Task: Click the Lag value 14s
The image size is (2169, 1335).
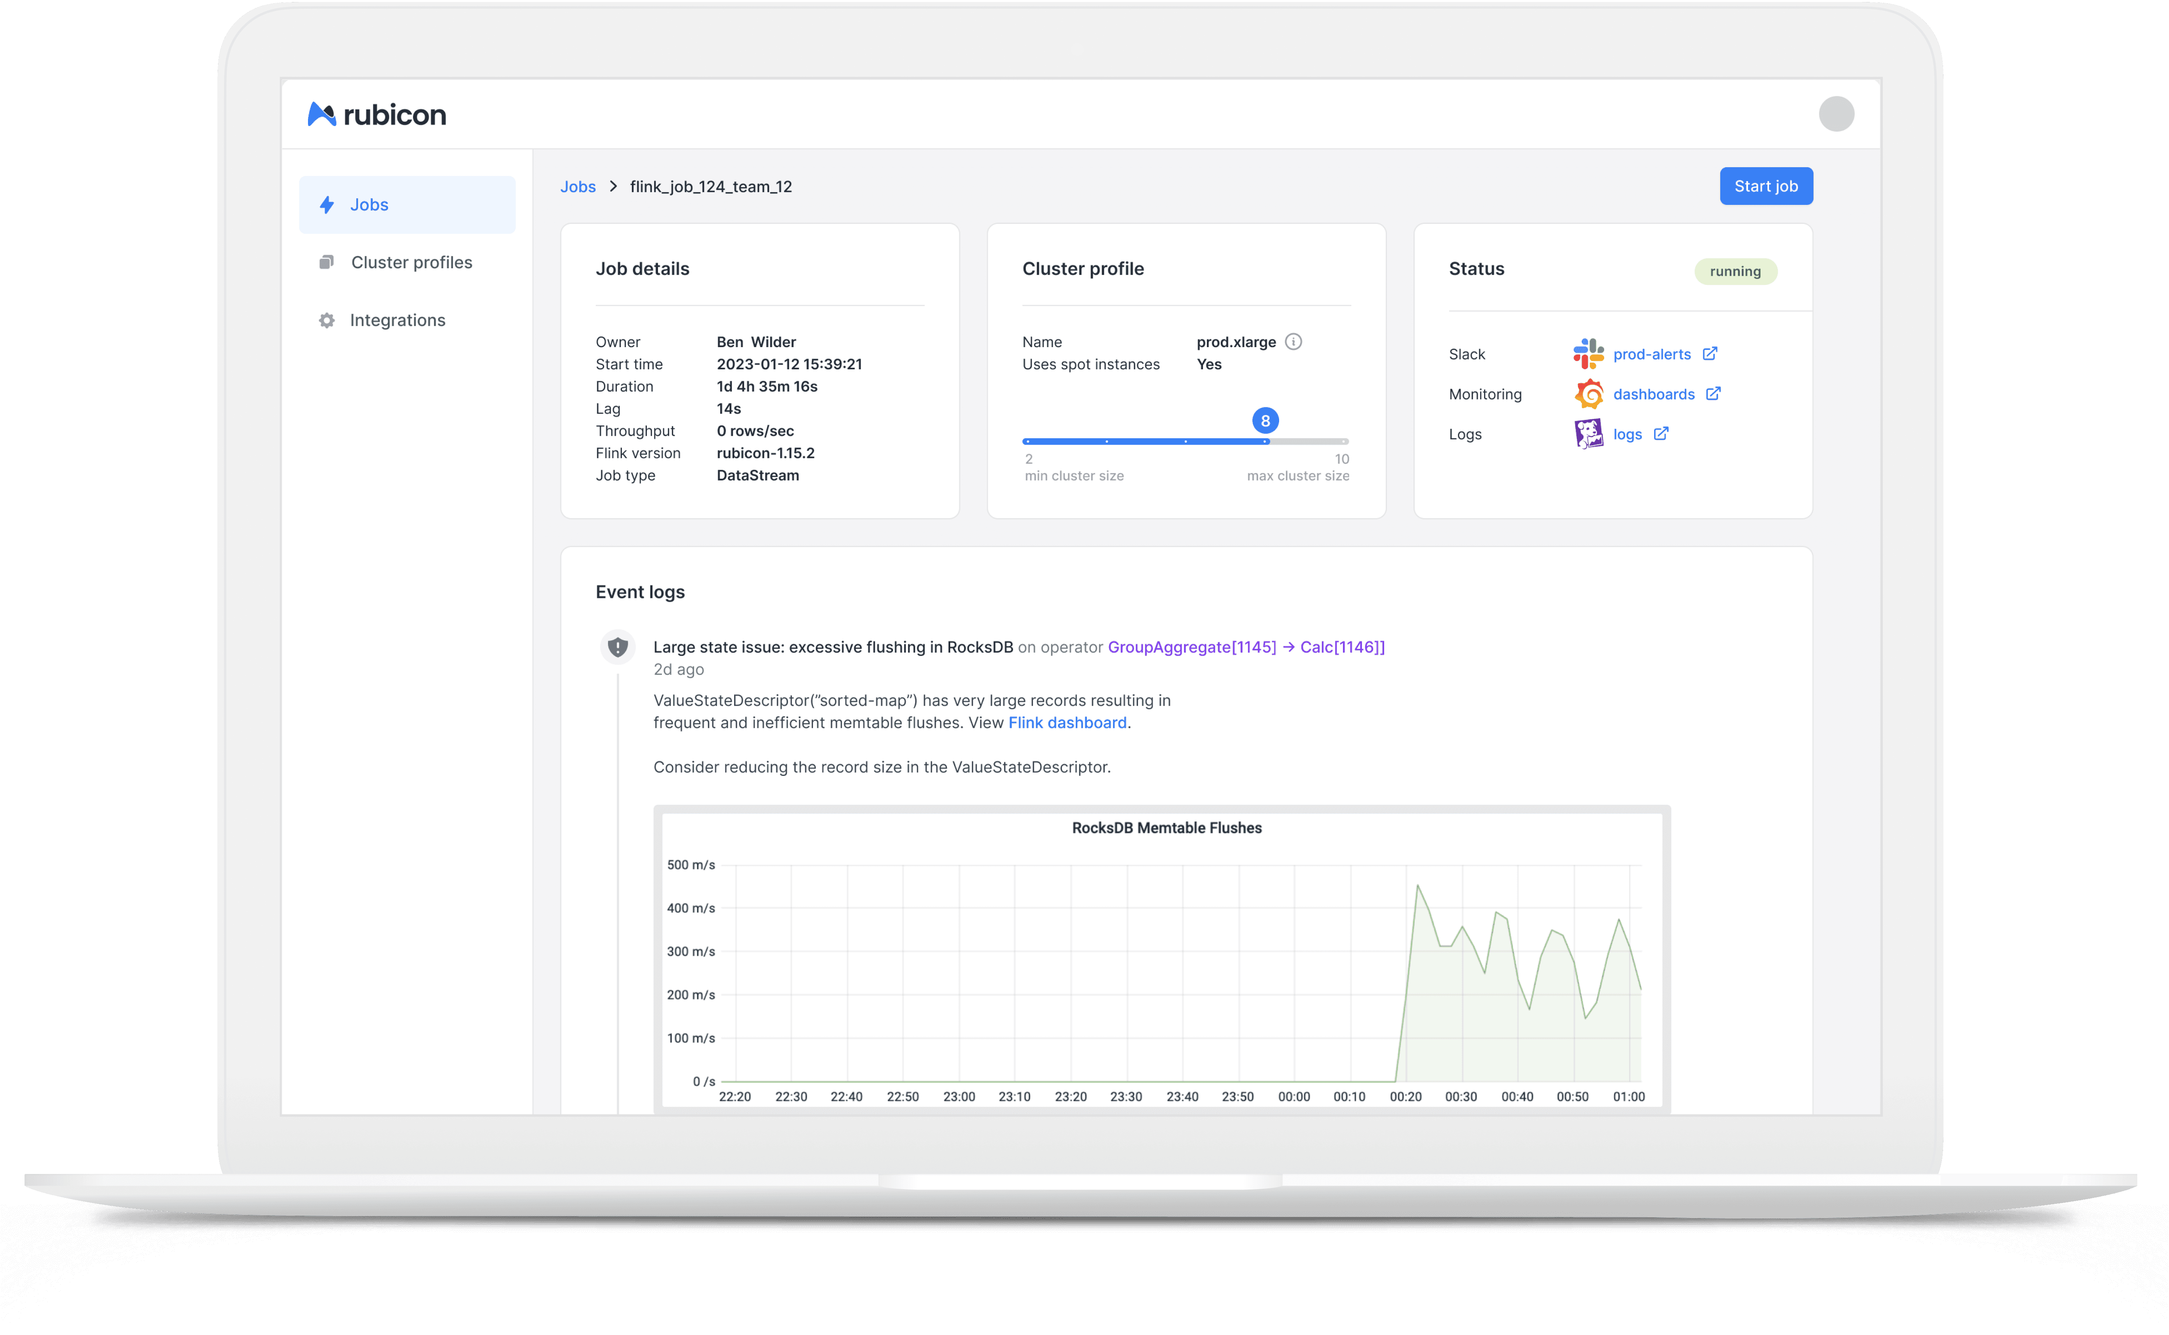Action: [729, 409]
